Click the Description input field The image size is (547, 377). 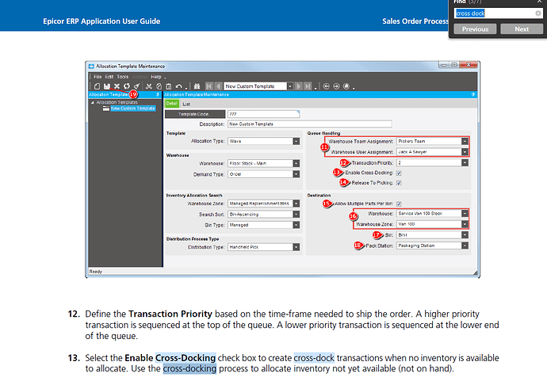[310, 124]
